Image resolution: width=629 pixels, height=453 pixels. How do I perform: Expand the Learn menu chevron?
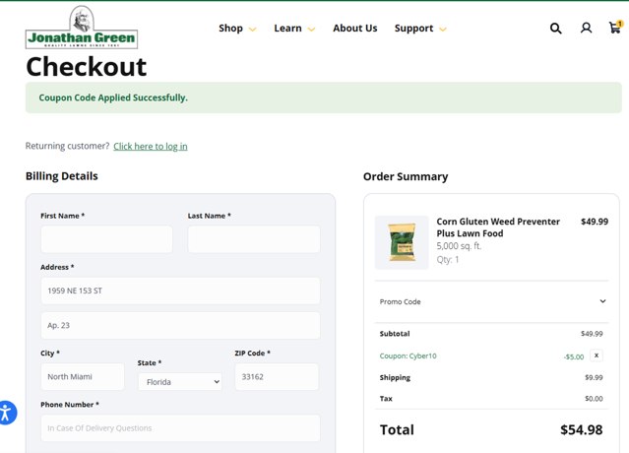(311, 30)
